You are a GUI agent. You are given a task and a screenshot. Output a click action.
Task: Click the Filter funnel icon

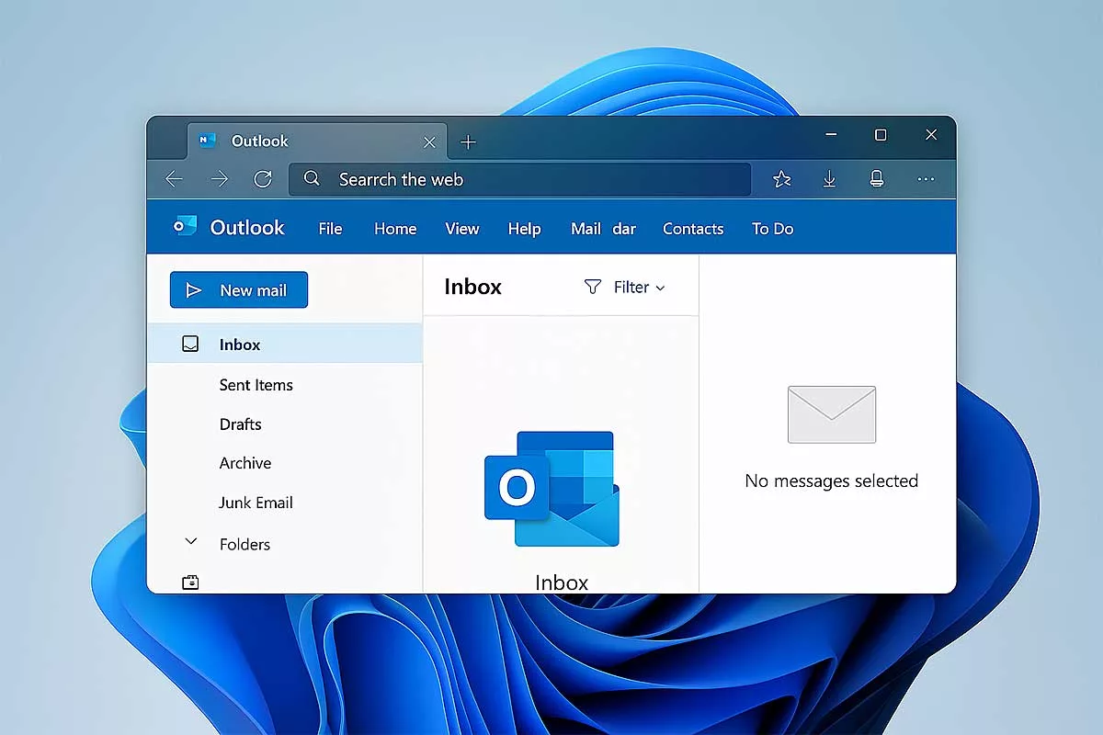point(593,287)
